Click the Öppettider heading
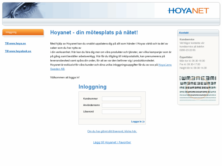Viewport: 222px width, 166px height. (x=186, y=57)
